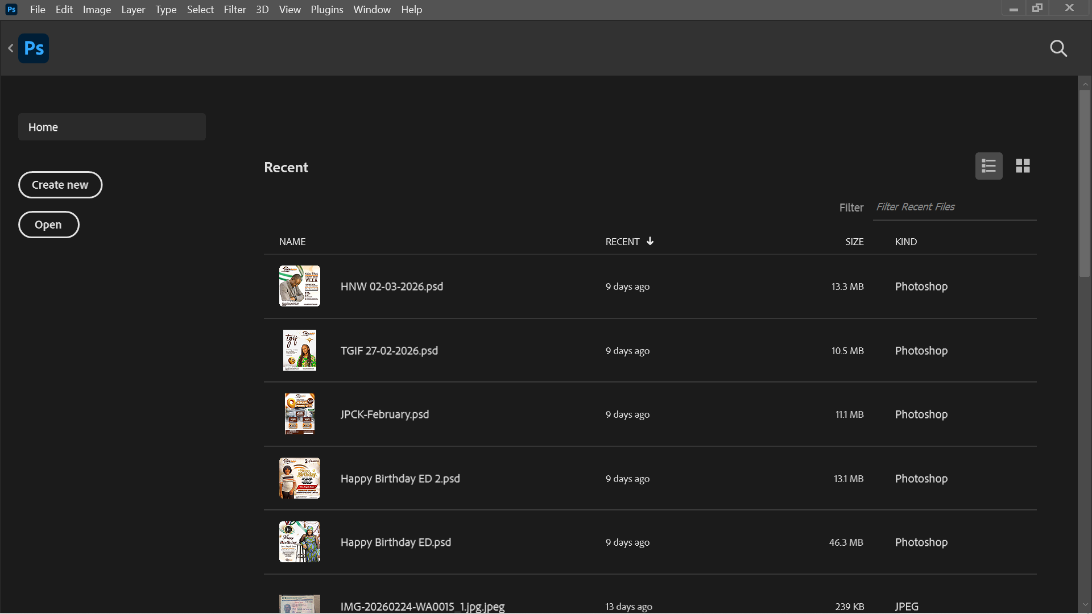1092x614 pixels.
Task: Click file name IMG-20260224-WA0015_1.jpg.jpeg
Action: coord(423,607)
